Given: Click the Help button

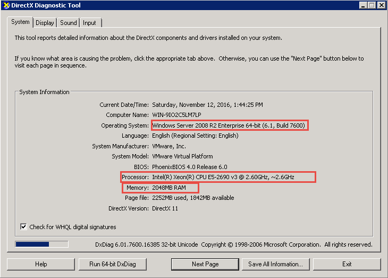Looking at the screenshot, I should coord(41,264).
